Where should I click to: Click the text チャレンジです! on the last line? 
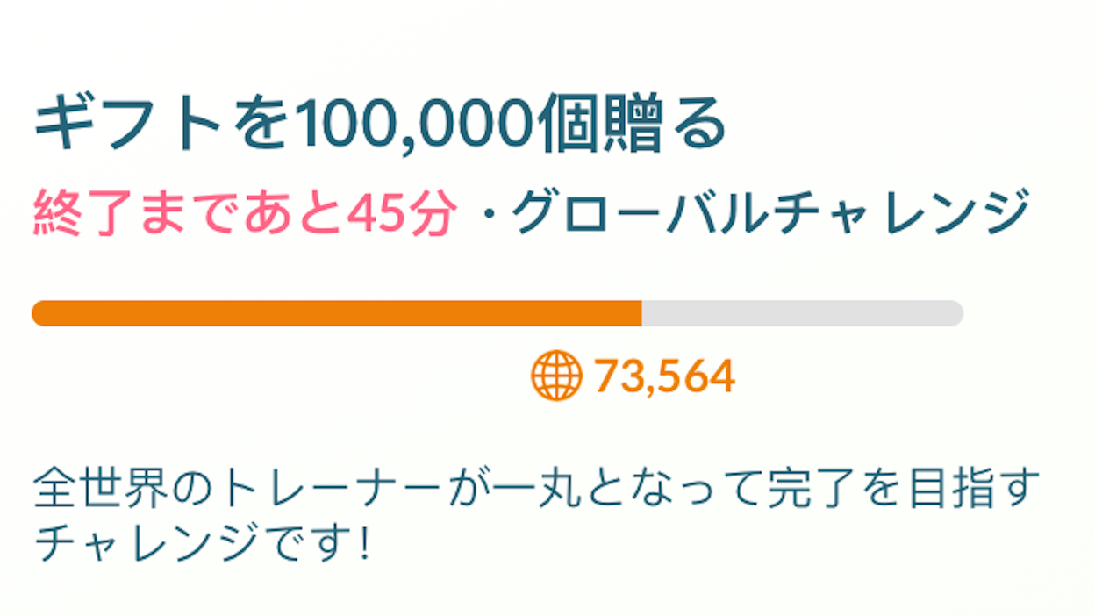[x=204, y=543]
